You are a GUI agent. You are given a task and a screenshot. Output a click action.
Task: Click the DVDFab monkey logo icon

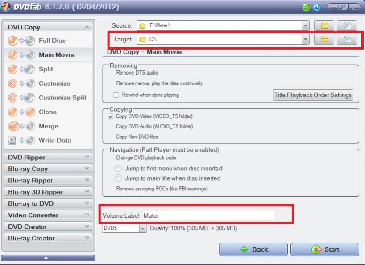[x=5, y=6]
